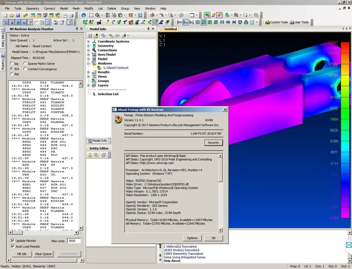Open the Mesh menu
This screenshot has width=352, height=269.
tap(76, 9)
